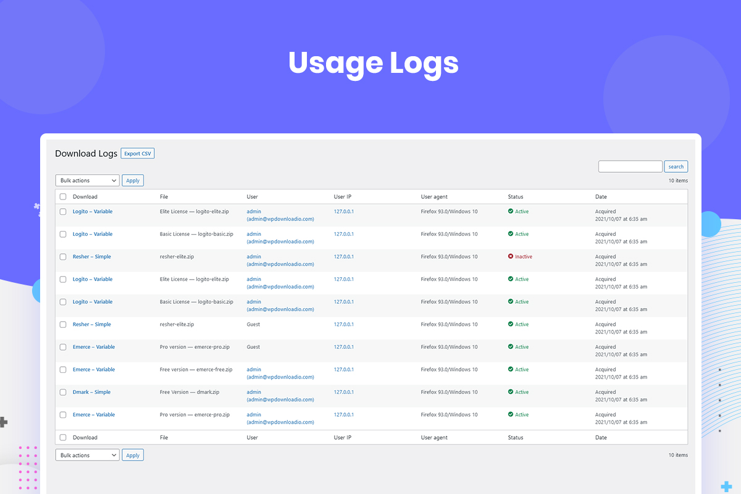Select the checkbox for emerce-free.zip row

point(63,369)
